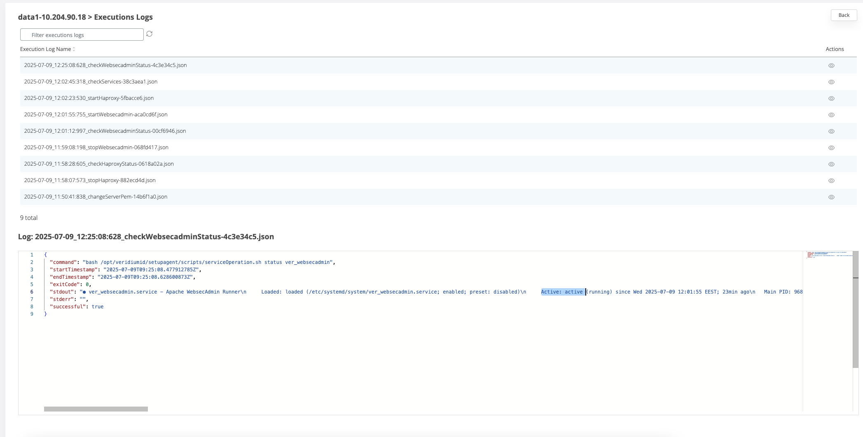Select the changeServerPem-14b6f1a0.json row
The width and height of the screenshot is (863, 437).
96,197
